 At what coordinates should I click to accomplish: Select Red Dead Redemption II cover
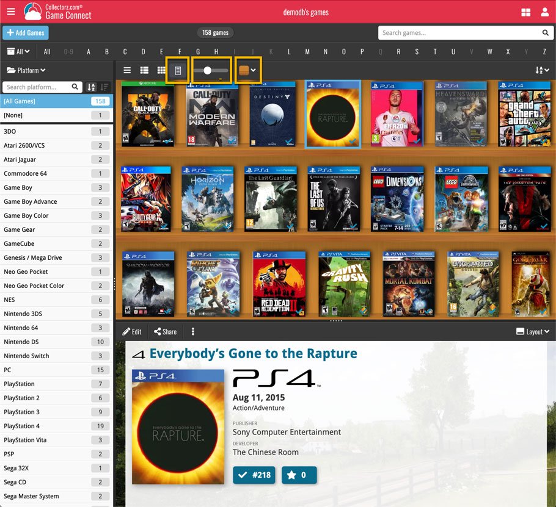pos(279,284)
